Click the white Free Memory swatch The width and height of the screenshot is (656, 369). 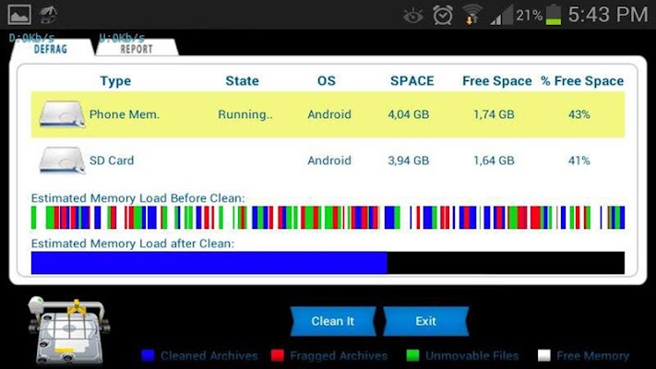tap(543, 355)
